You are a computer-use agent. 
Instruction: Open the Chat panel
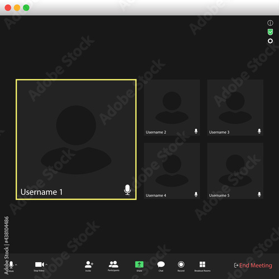[161, 264]
